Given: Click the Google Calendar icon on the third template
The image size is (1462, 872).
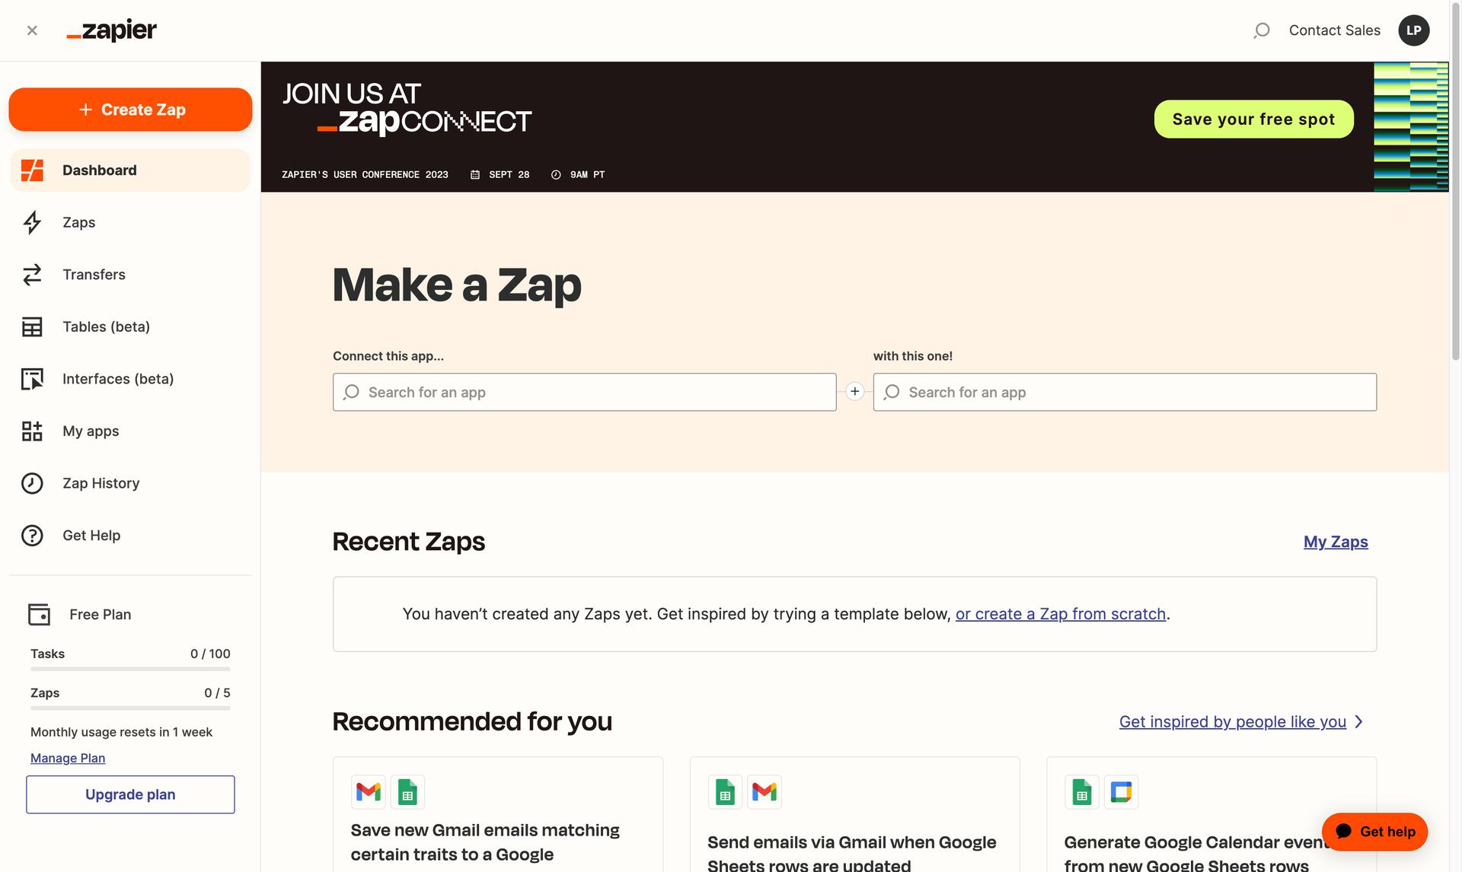Looking at the screenshot, I should pyautogui.click(x=1121, y=791).
